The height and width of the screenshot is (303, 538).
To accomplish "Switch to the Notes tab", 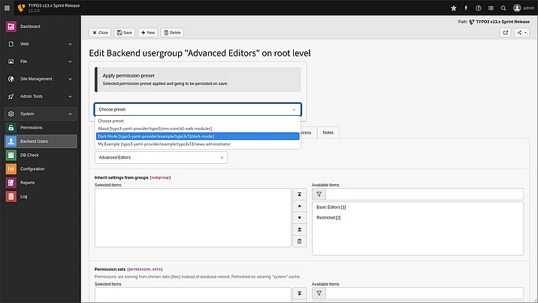I will [328, 132].
